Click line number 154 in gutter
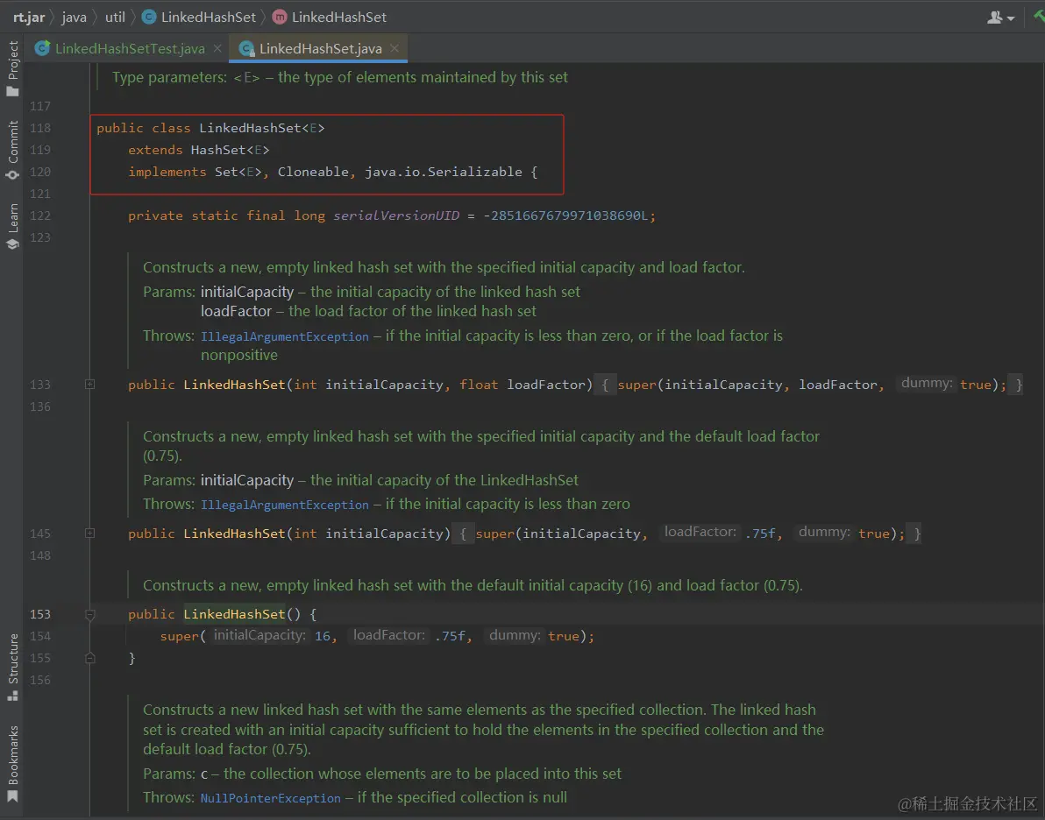The width and height of the screenshot is (1045, 820). pyautogui.click(x=40, y=636)
